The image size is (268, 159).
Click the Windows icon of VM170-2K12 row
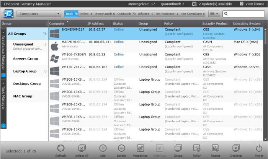55,71
